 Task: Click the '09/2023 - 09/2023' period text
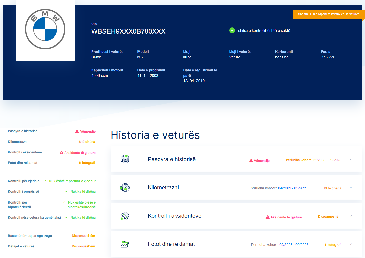point(294,245)
